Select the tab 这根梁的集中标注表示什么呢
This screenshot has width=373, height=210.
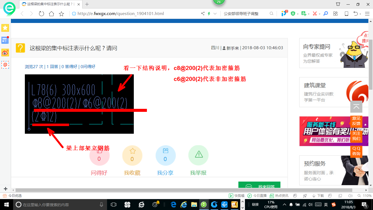point(51,4)
